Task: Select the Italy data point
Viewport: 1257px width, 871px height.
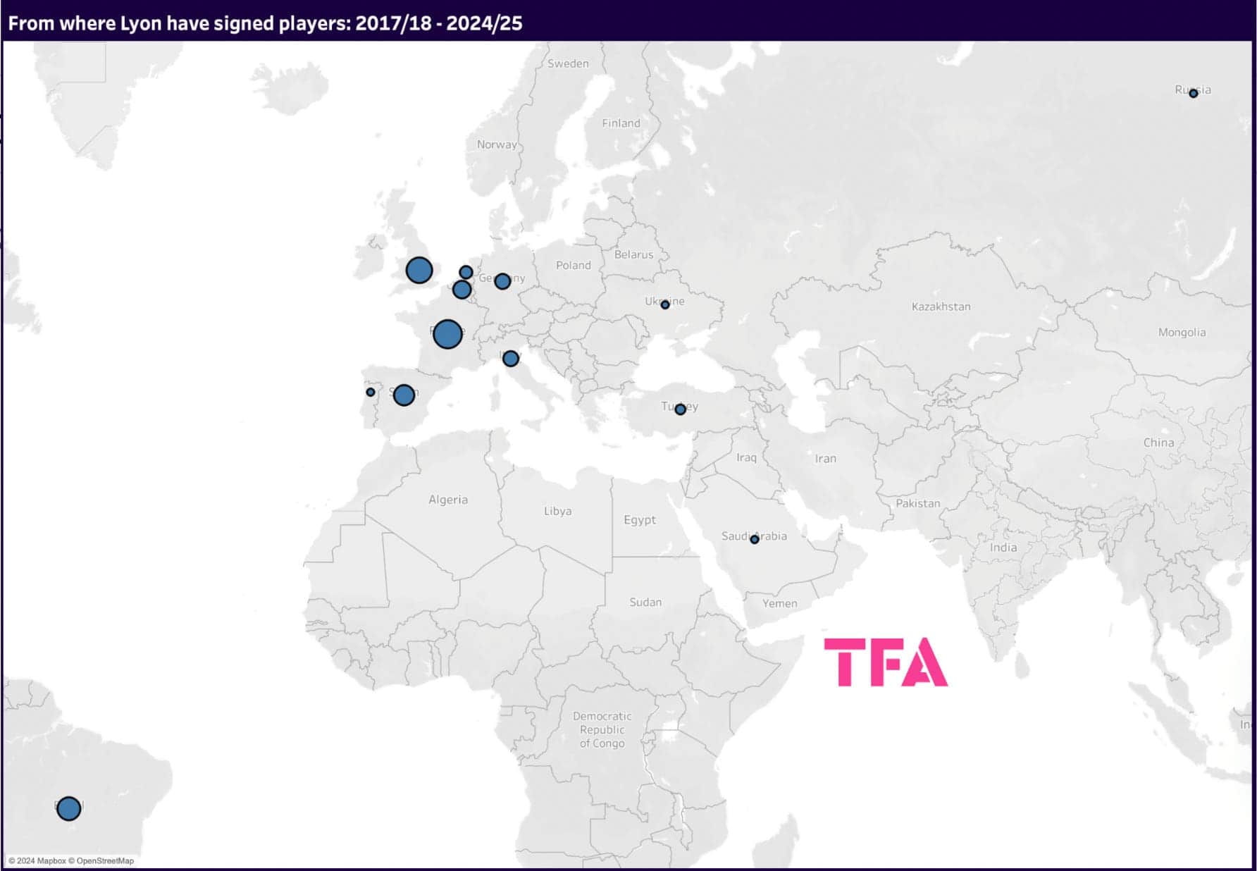Action: pos(511,359)
